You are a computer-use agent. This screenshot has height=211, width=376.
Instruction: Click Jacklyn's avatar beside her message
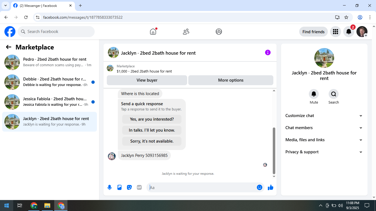112,156
